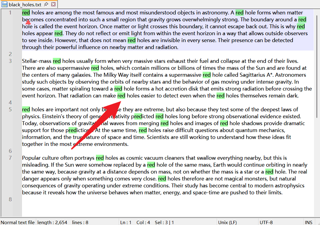Click the selected 'red' starting line 1
The width and height of the screenshot is (320, 225).
(x=26, y=13)
